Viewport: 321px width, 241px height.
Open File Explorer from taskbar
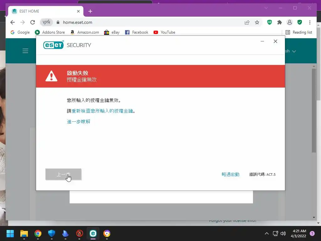(x=24, y=233)
